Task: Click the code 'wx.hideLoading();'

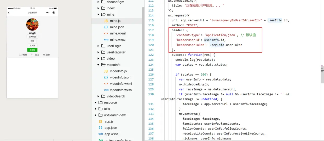Action: coord(194,84)
